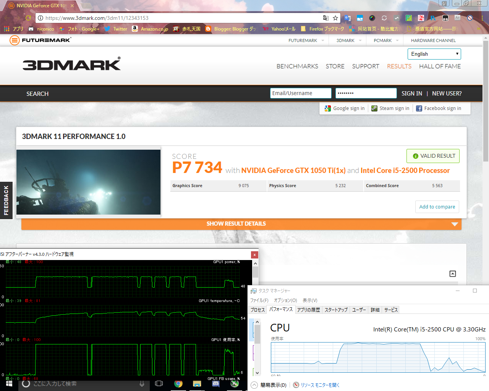This screenshot has height=391, width=489.
Task: Click the scroll-to-top arrow box icon
Action: 453,274
